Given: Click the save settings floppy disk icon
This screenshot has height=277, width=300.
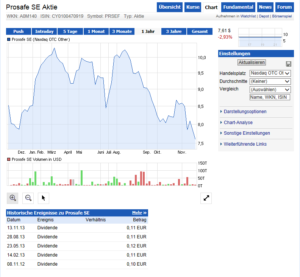Looking at the screenshot, I should click(289, 64).
